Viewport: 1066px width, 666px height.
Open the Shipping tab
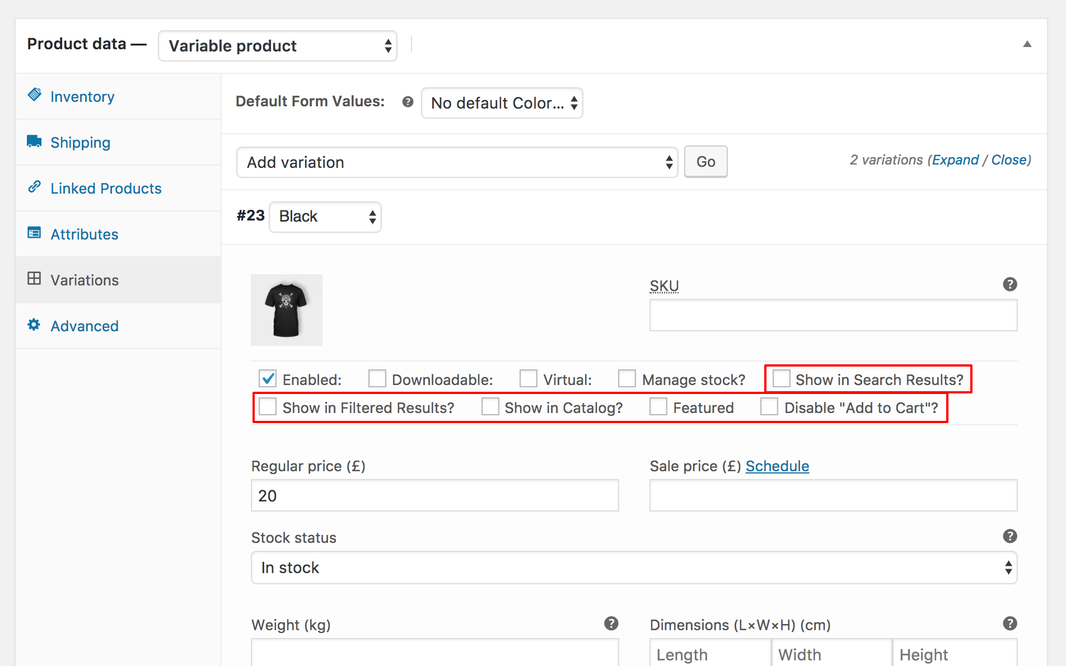(80, 143)
